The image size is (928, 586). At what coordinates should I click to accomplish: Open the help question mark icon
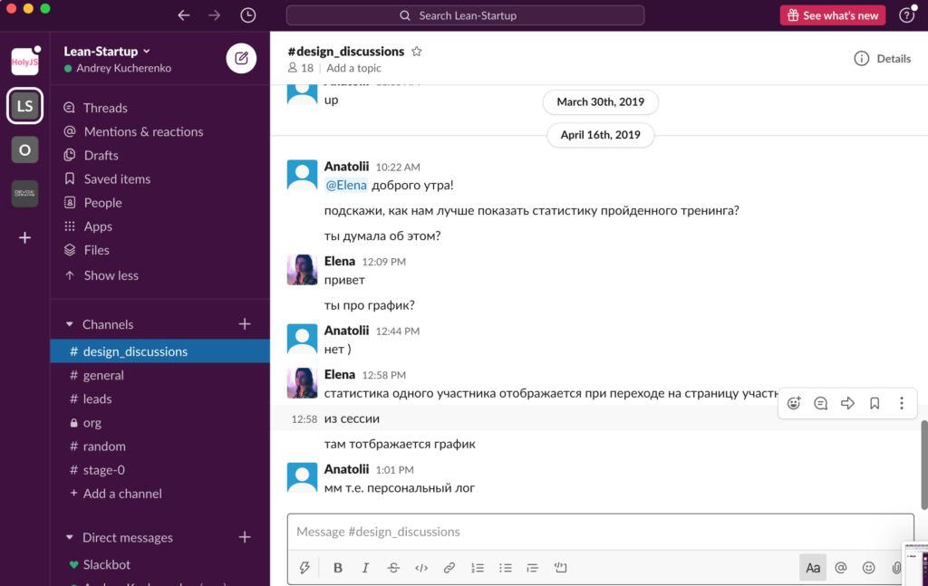(906, 15)
